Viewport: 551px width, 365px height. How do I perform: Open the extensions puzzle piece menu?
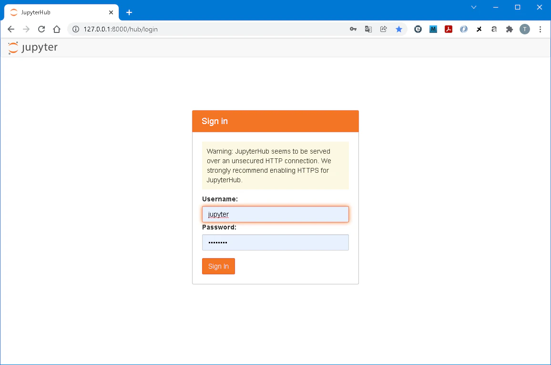[x=510, y=29]
